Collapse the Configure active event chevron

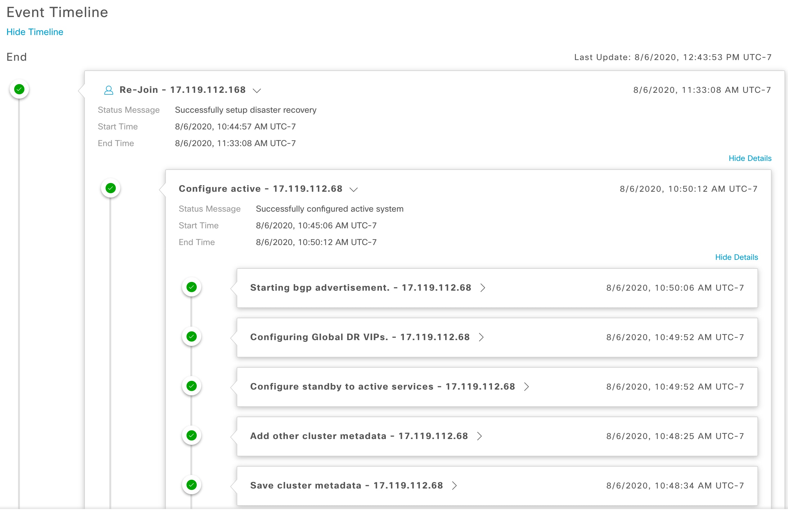(354, 189)
